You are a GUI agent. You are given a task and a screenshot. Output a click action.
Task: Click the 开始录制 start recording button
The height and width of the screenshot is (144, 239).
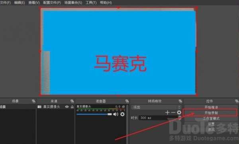(x=211, y=113)
